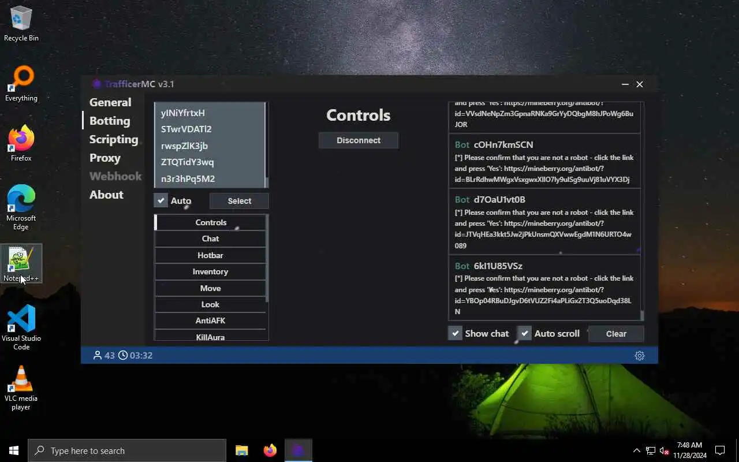Select the Chat menu item
The height and width of the screenshot is (462, 739).
pos(210,239)
